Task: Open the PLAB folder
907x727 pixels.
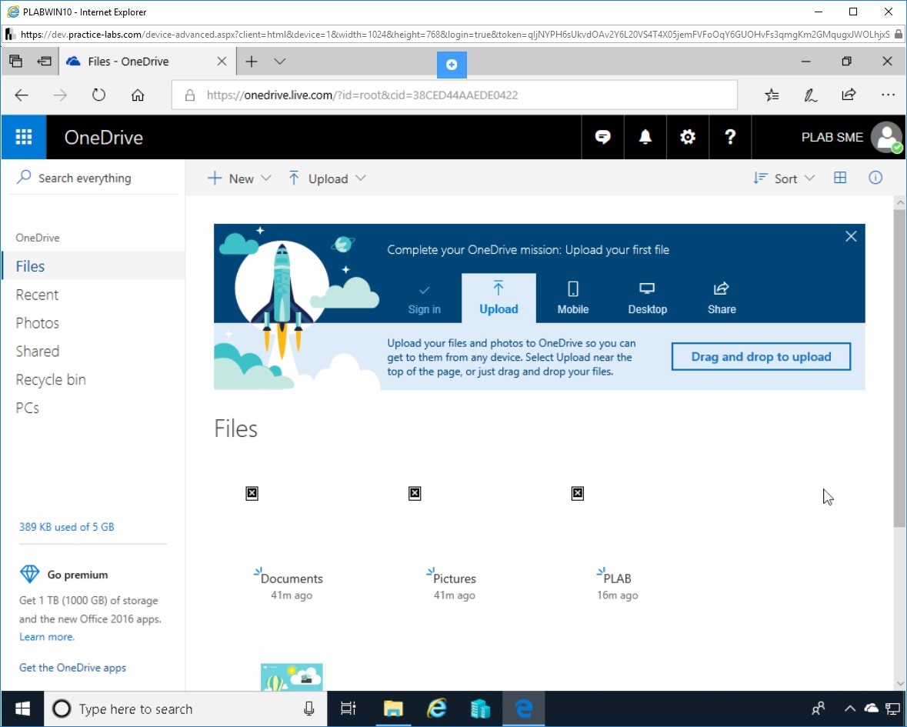Action: (617, 579)
